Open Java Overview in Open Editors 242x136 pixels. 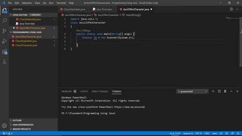pyautogui.click(x=27, y=23)
